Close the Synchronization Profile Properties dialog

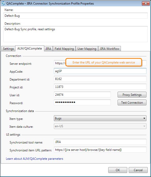[146, 3]
